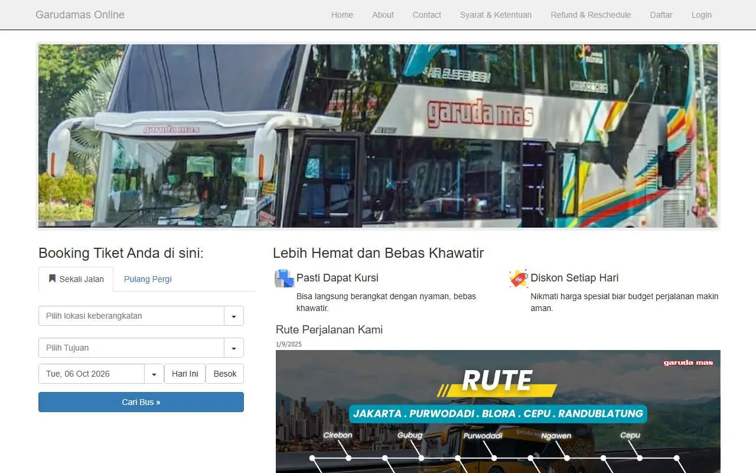Viewport: 756px width, 473px height.
Task: Click the Garudamas Online brand link
Action: [x=80, y=15]
